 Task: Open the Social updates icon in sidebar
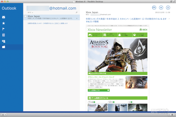click(4, 41)
